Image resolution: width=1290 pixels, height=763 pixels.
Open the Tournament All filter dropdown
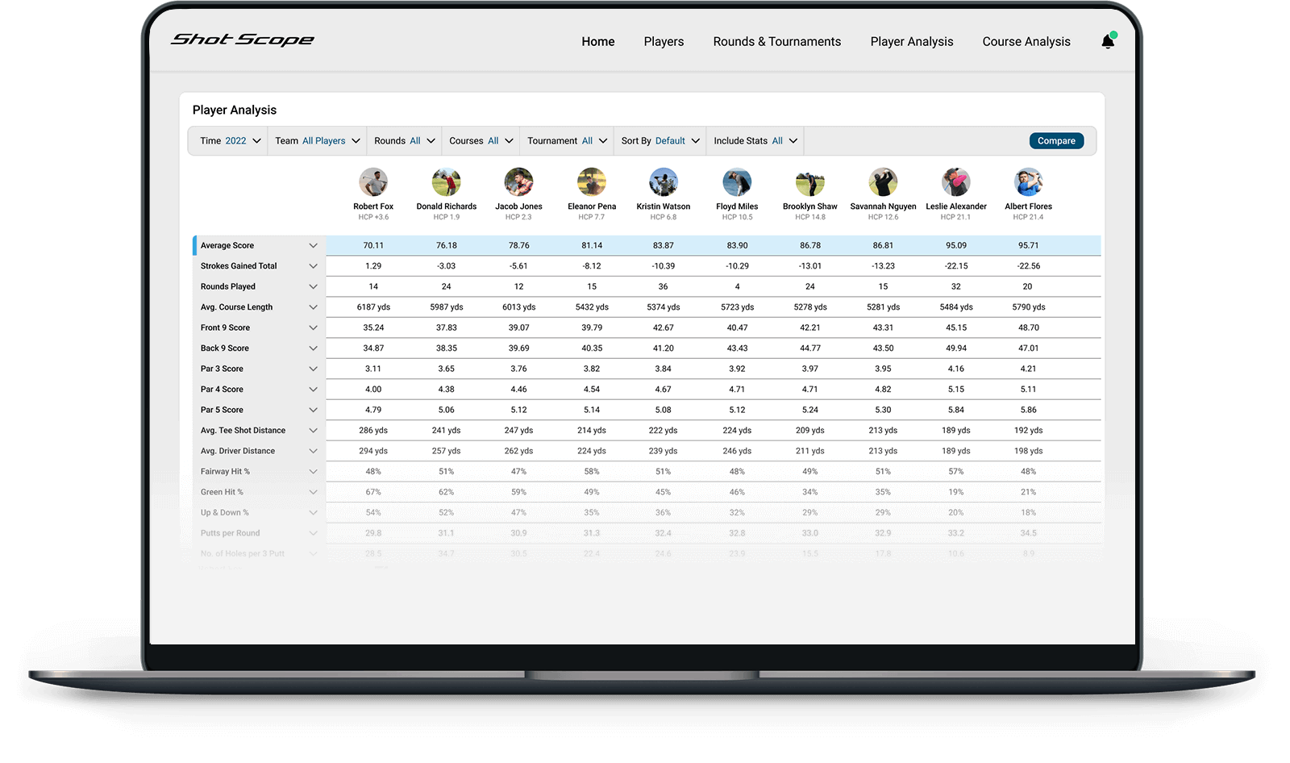coord(567,140)
